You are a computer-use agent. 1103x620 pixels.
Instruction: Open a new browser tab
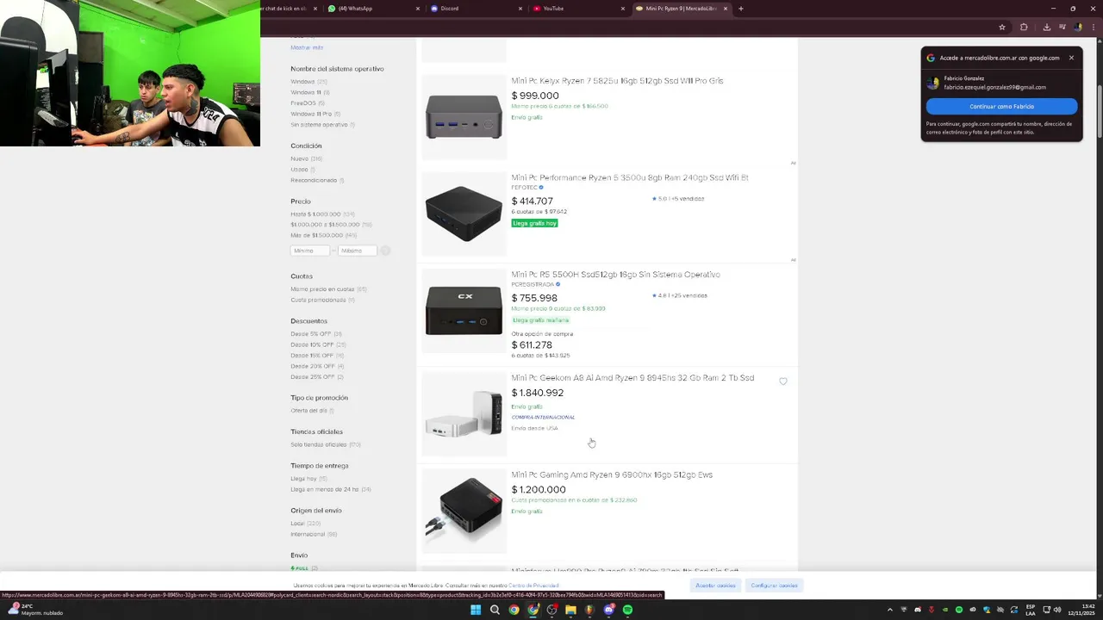741,9
